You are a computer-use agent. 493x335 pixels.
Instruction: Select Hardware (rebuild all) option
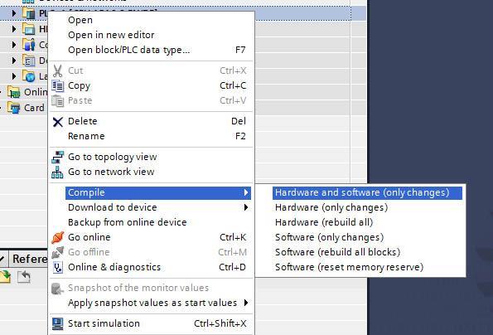323,222
